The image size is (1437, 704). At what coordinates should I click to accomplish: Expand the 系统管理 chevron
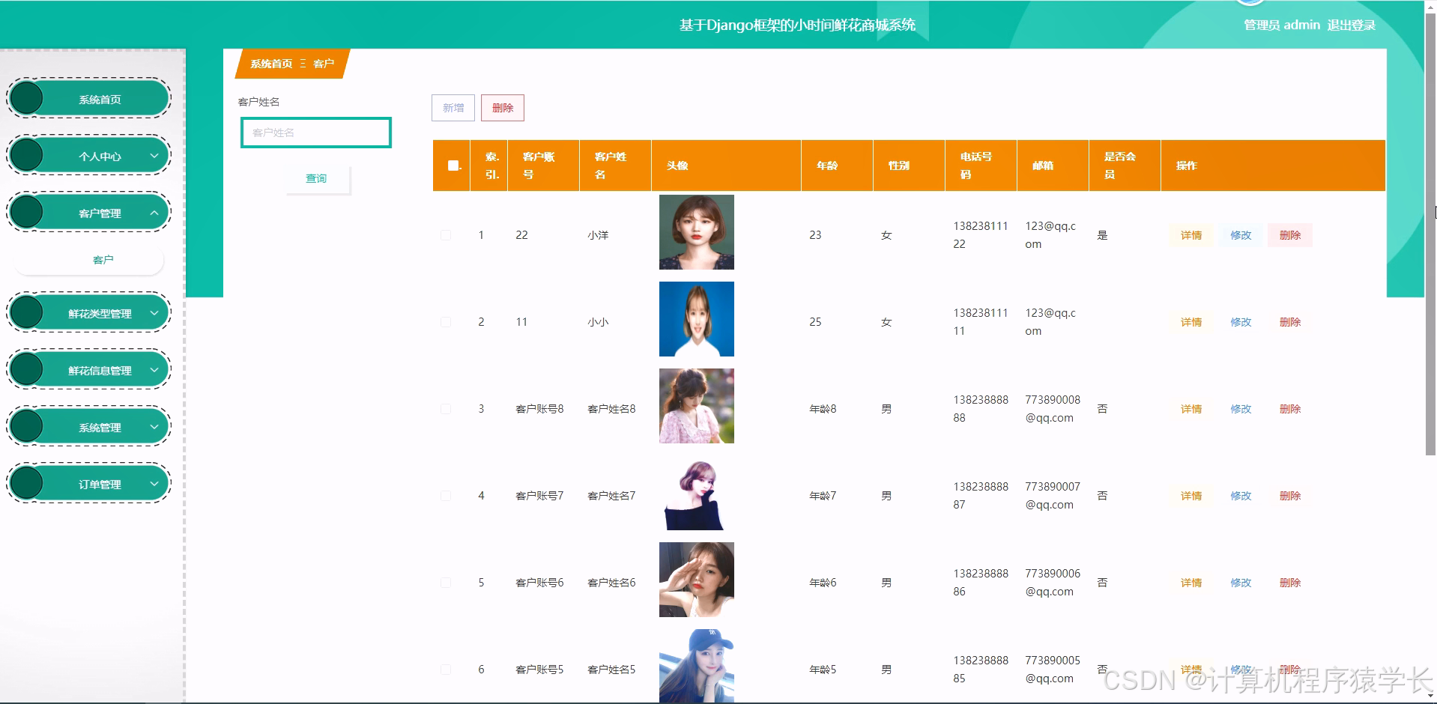tap(154, 427)
